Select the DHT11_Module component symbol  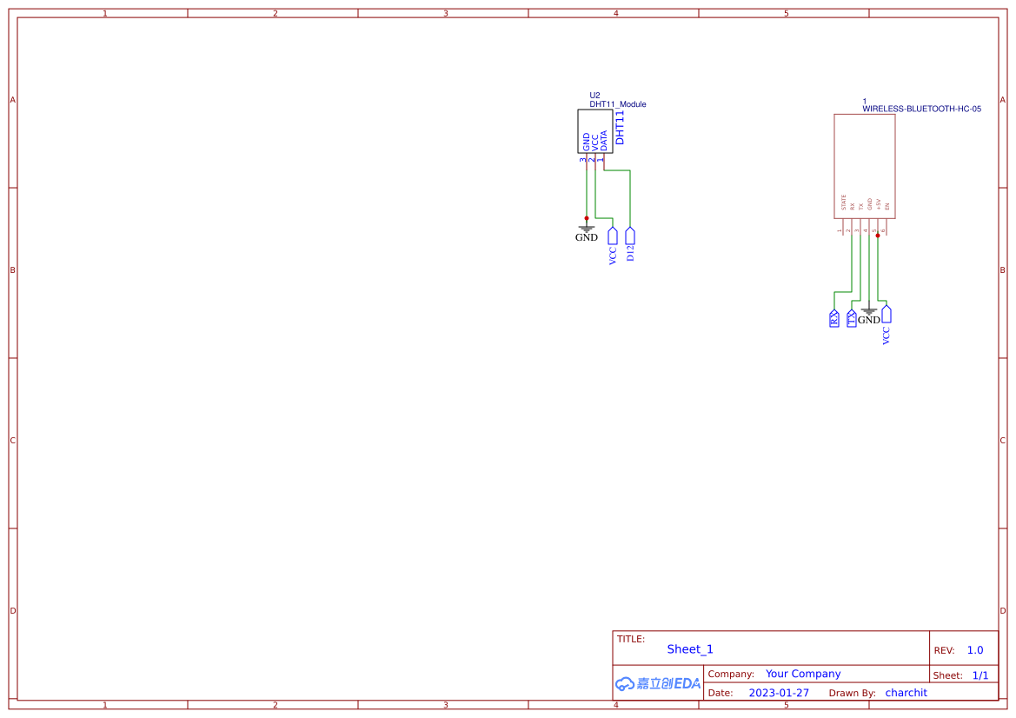pos(594,130)
